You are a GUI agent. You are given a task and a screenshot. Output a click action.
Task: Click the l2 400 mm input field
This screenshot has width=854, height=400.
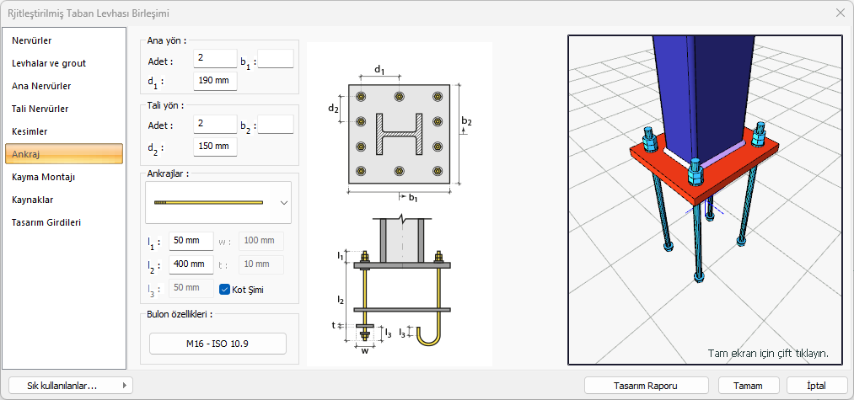pos(191,264)
